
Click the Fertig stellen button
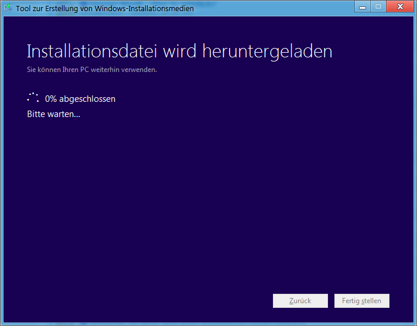(x=362, y=301)
